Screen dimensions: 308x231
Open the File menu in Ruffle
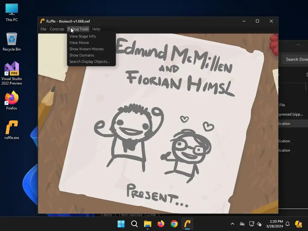tap(43, 29)
